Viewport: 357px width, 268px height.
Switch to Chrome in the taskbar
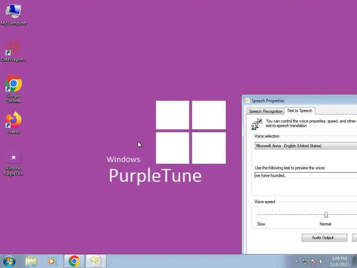click(x=74, y=261)
